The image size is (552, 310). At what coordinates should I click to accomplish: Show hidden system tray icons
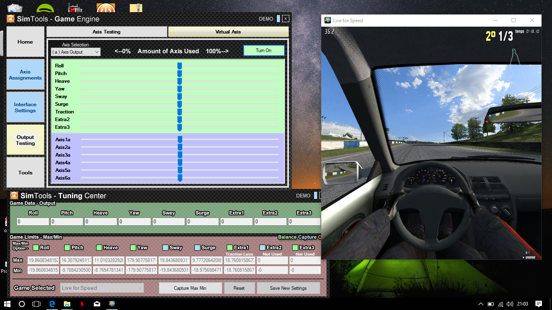coord(480,304)
